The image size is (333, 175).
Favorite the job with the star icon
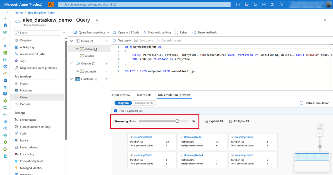tap(97, 20)
